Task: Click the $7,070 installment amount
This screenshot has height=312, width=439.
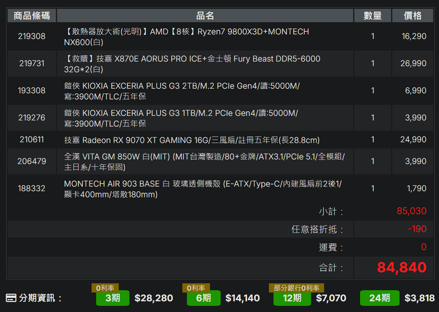Action: (331, 298)
